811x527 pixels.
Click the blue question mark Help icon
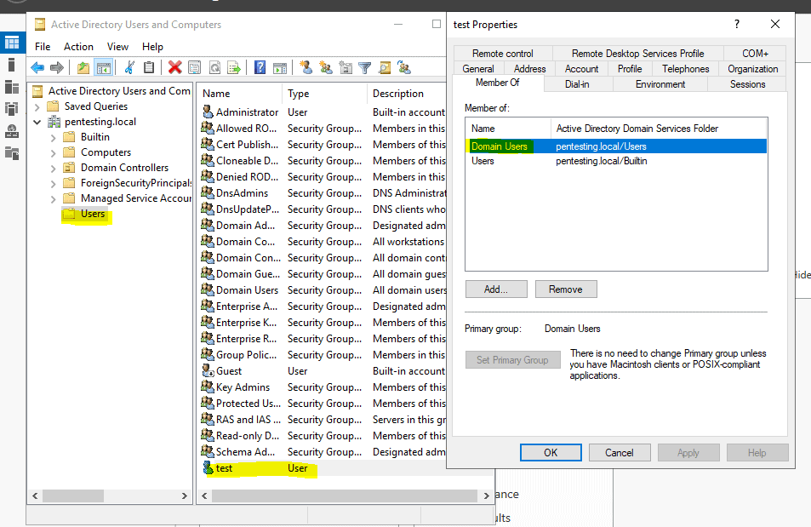pos(260,67)
